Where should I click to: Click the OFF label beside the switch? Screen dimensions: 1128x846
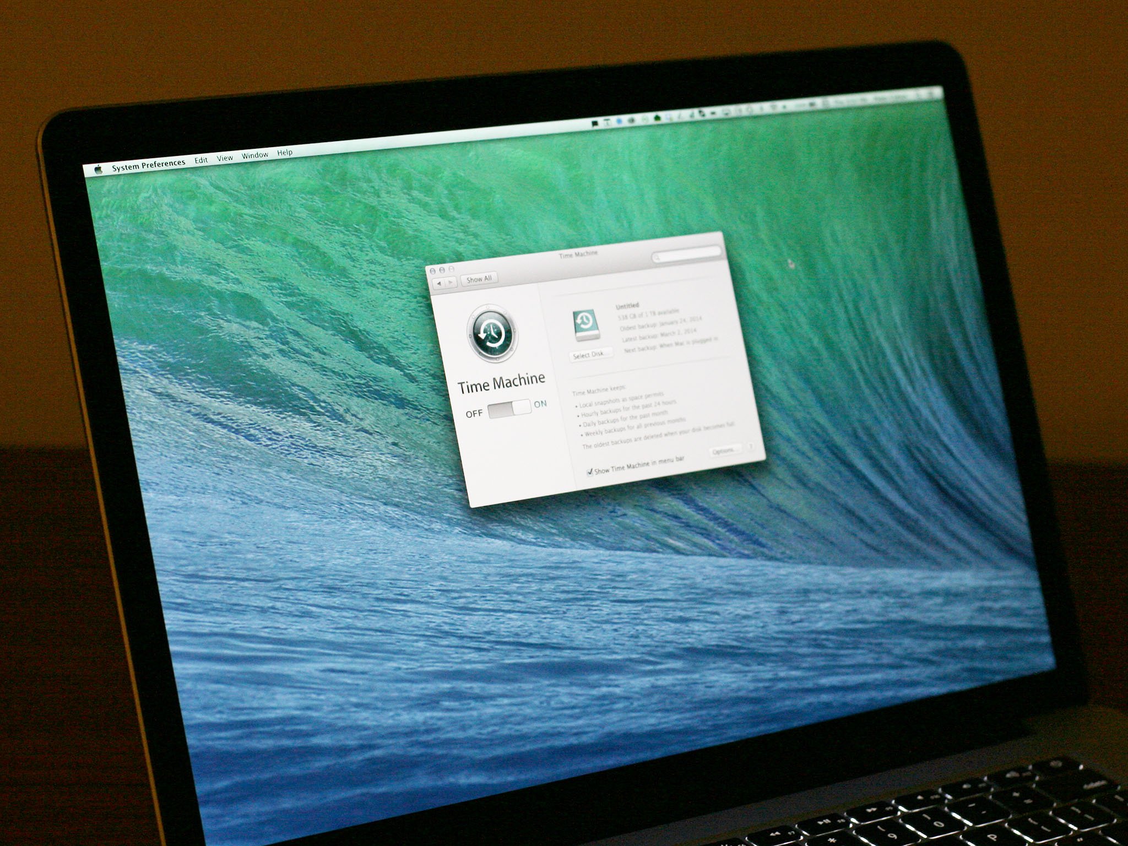(x=474, y=414)
